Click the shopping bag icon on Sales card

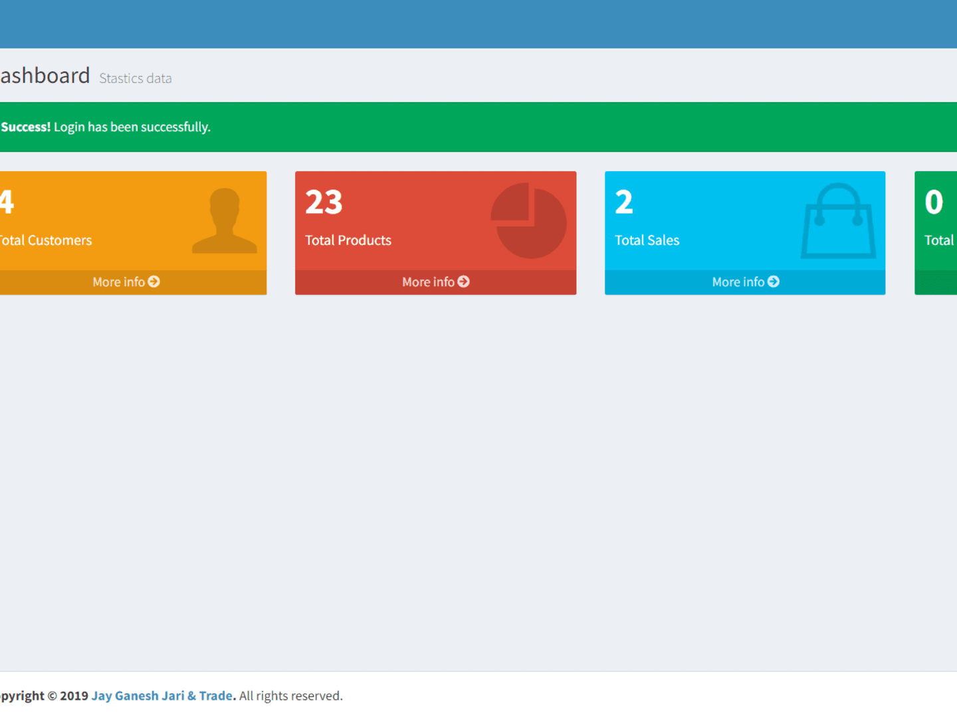pyautogui.click(x=839, y=220)
